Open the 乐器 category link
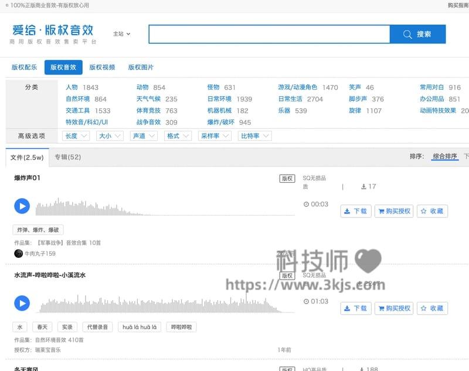469x371 pixels. pyautogui.click(x=284, y=111)
